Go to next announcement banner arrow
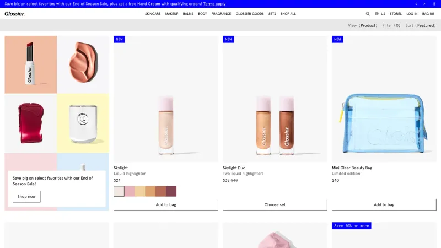This screenshot has height=248, width=441. tap(424, 4)
